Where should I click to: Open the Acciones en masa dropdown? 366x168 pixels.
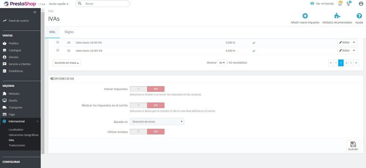[x=67, y=63]
